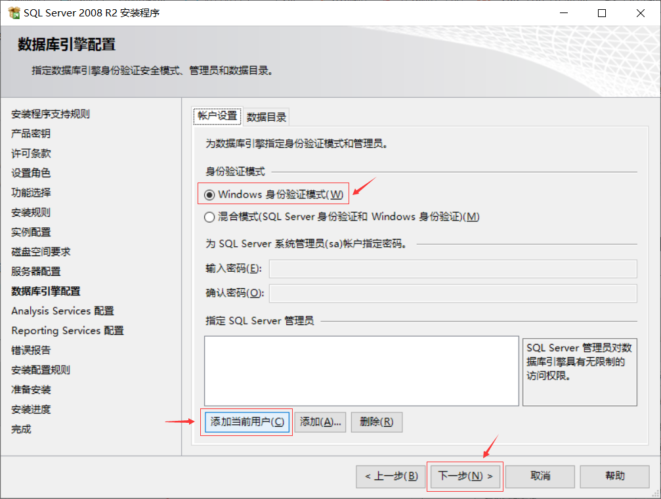Click 安装配置规则 in the step list
This screenshot has height=499, width=661.
coord(41,370)
